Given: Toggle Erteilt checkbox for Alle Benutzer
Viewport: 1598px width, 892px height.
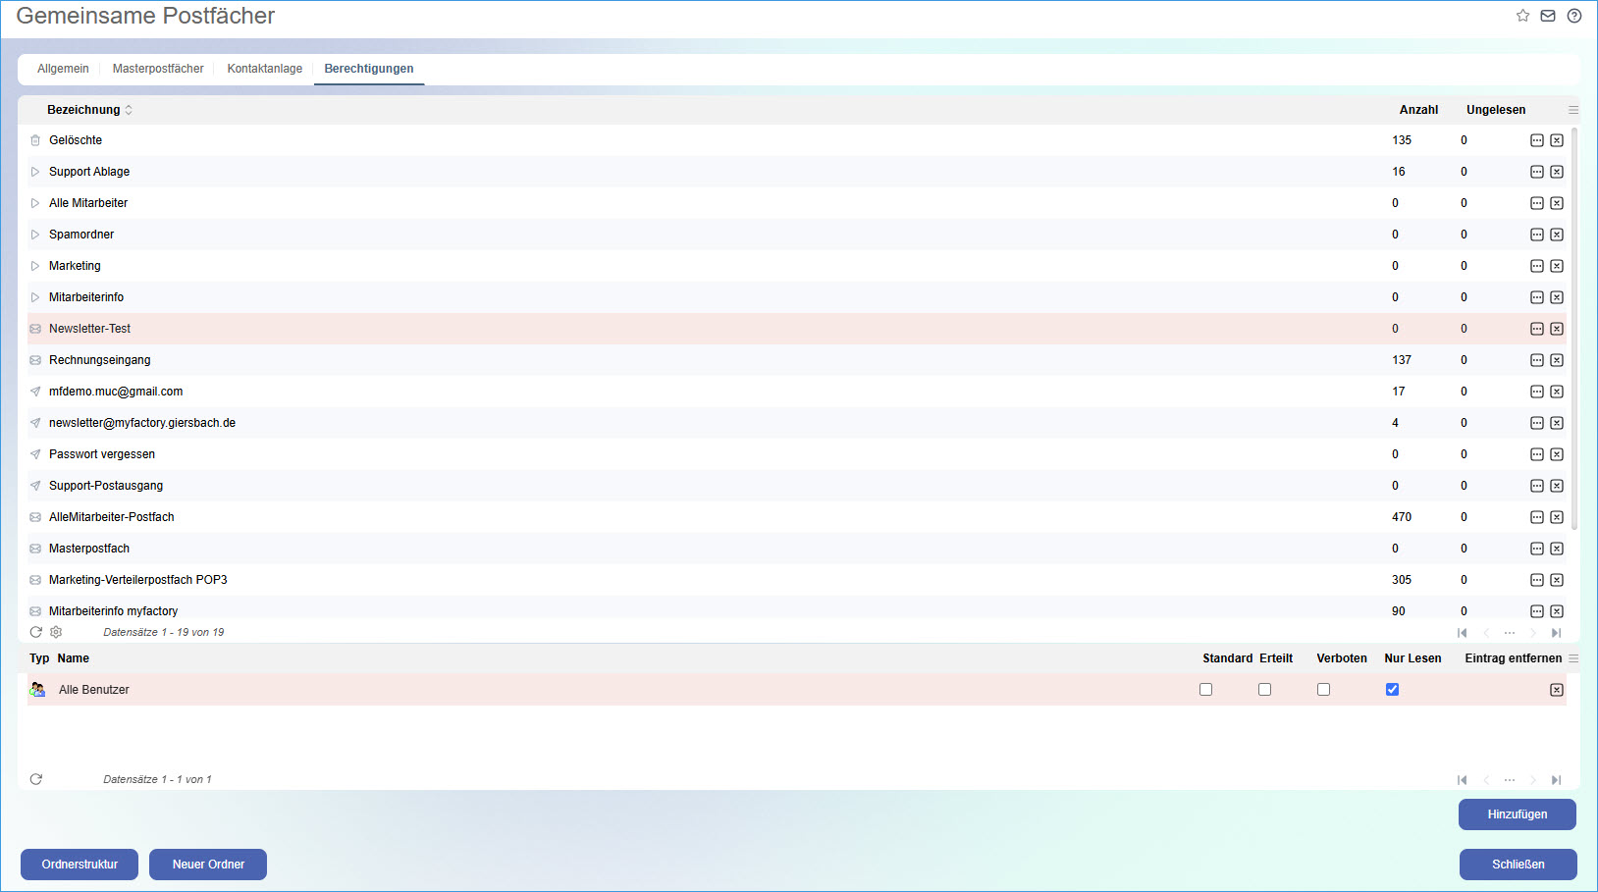Looking at the screenshot, I should coord(1264,690).
